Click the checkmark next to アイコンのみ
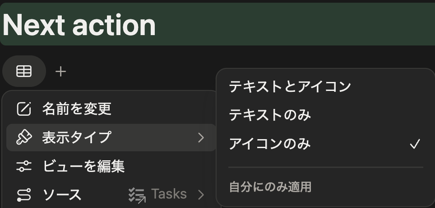Screen dimensions: 435x208 (415, 144)
